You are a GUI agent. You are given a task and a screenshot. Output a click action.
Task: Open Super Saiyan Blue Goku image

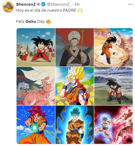click(x=75, y=125)
